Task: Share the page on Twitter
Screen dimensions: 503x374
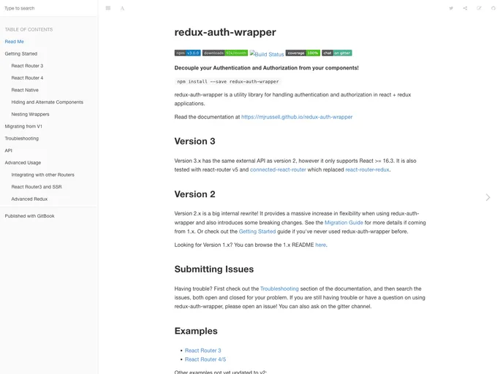Action: (451, 8)
